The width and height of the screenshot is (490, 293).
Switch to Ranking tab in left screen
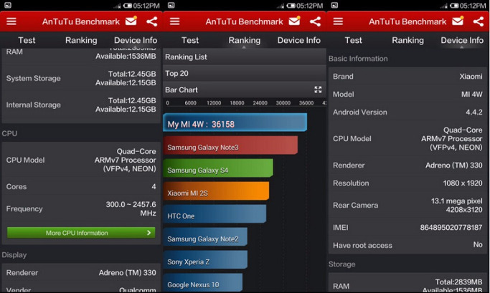click(x=81, y=40)
